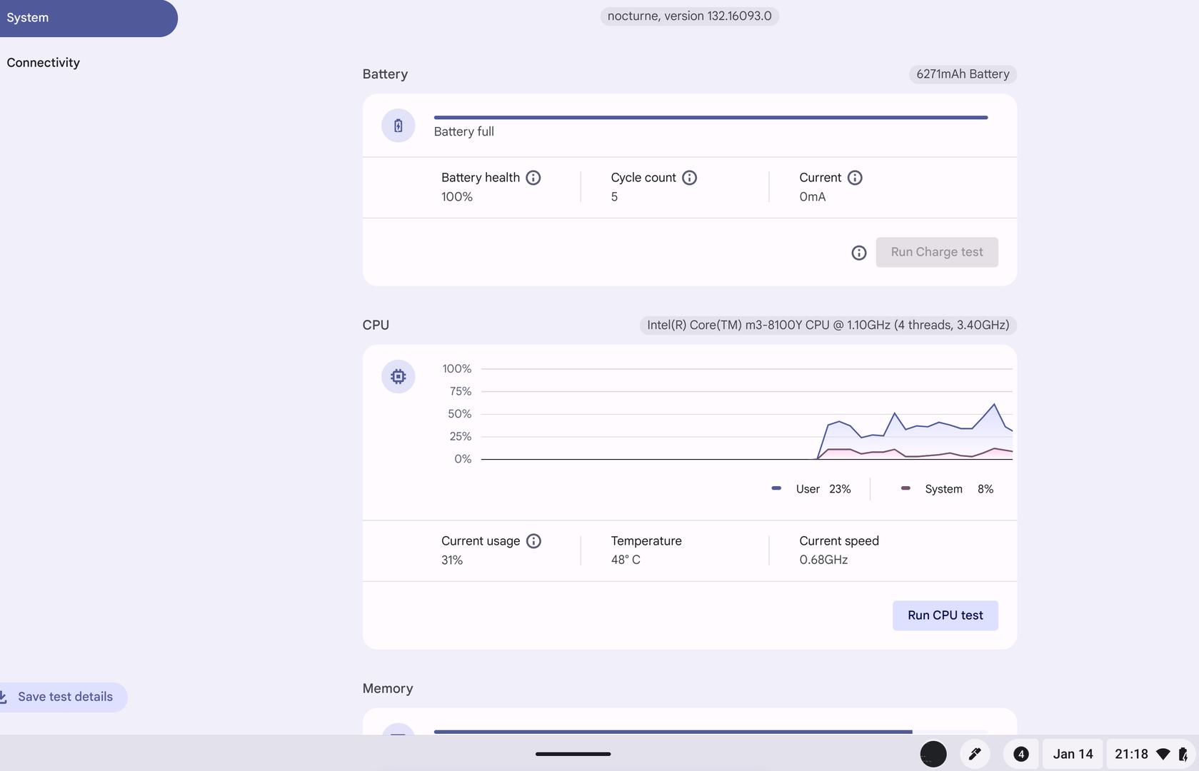The image size is (1199, 771).
Task: Switch to the Connectivity section
Action: pyautogui.click(x=44, y=63)
